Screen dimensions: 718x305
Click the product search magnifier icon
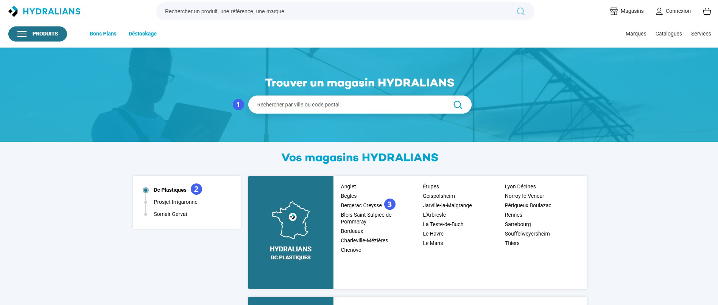coord(521,11)
